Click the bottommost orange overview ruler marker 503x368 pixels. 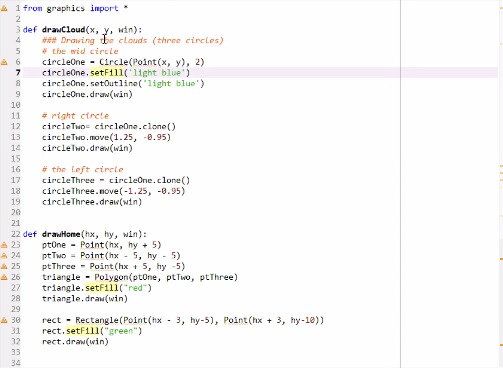[501, 345]
